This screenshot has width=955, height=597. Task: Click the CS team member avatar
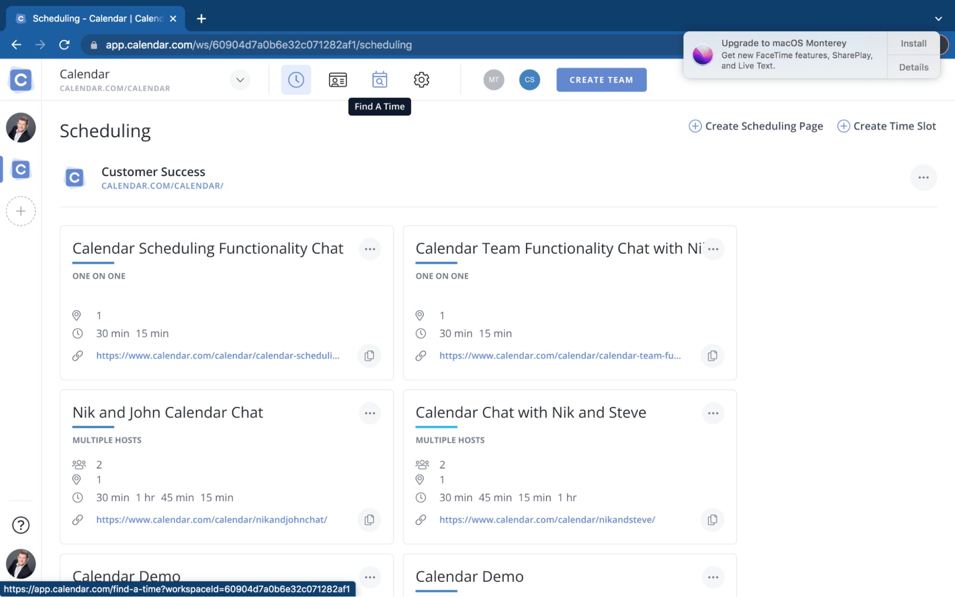529,80
